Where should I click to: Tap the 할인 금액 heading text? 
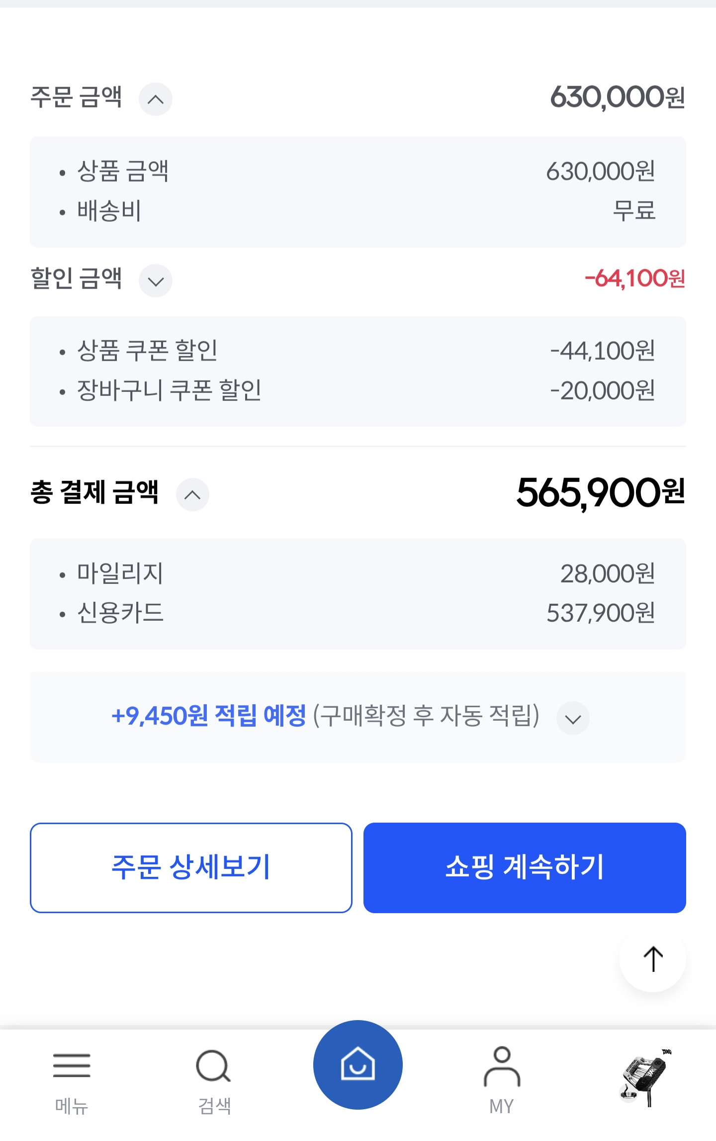pyautogui.click(x=76, y=278)
